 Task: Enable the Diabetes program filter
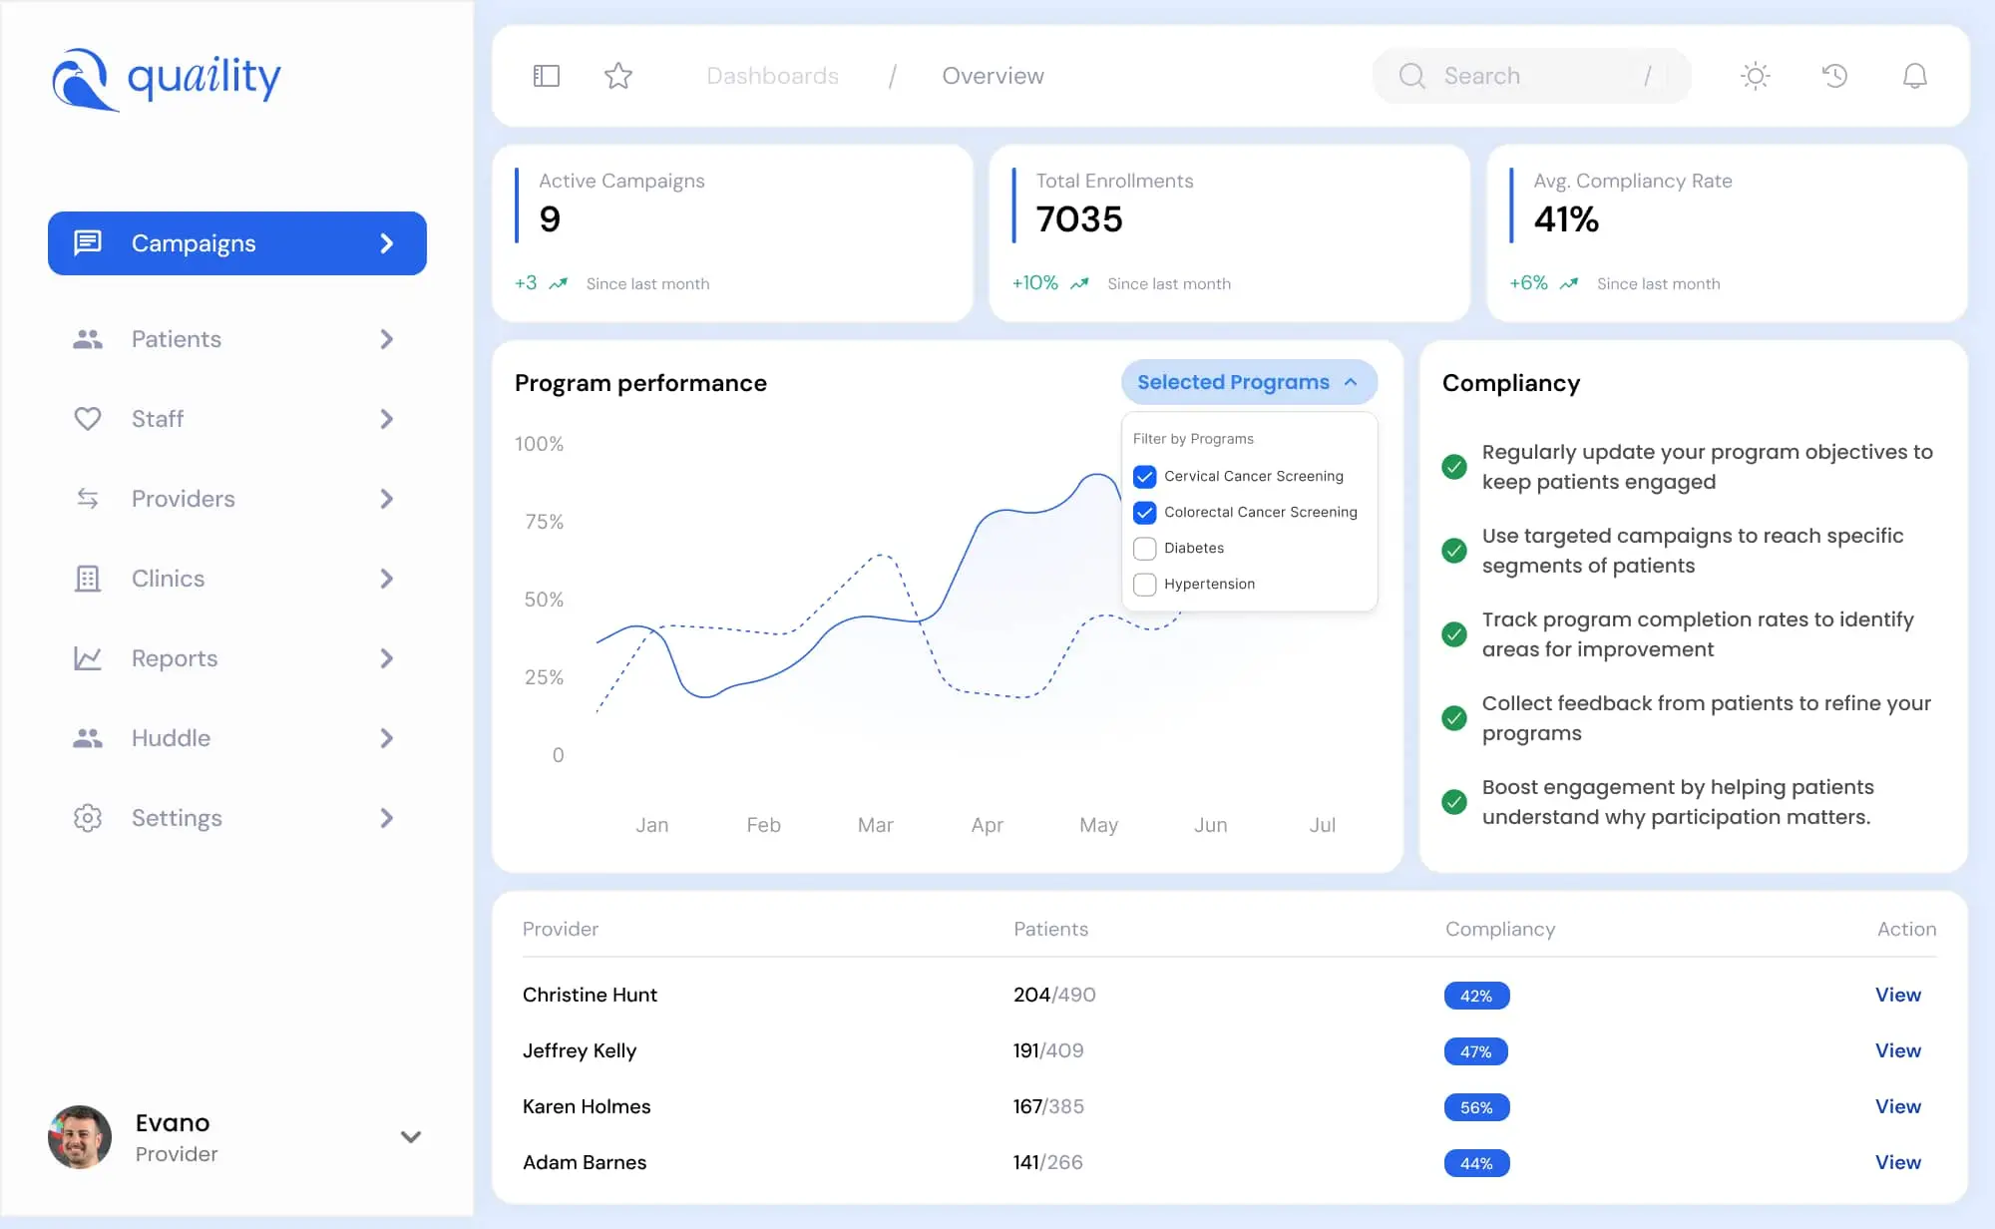click(1144, 548)
